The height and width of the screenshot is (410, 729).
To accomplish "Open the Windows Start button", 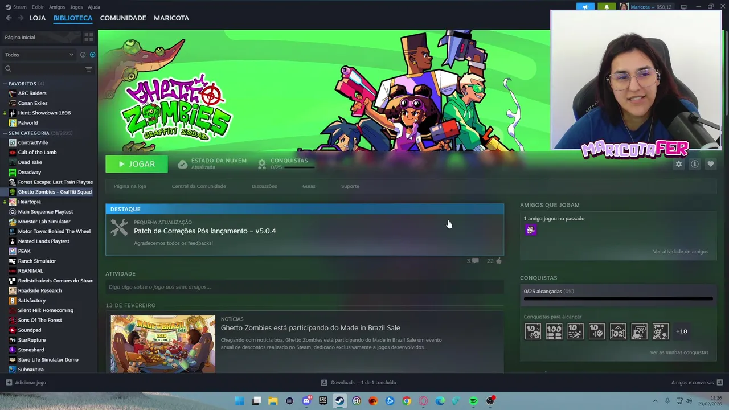I will point(240,401).
